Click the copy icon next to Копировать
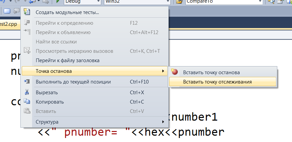292x142 pixels. (27, 102)
